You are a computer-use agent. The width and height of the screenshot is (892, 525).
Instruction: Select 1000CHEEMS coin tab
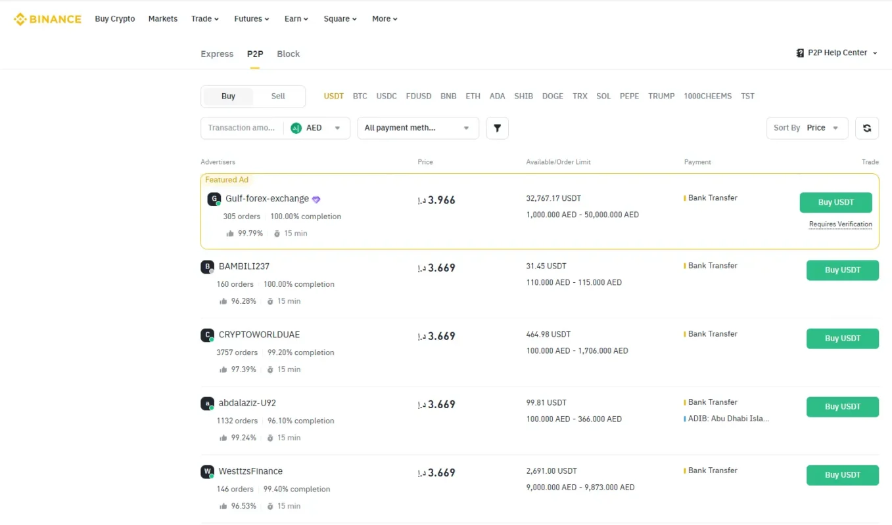(708, 96)
